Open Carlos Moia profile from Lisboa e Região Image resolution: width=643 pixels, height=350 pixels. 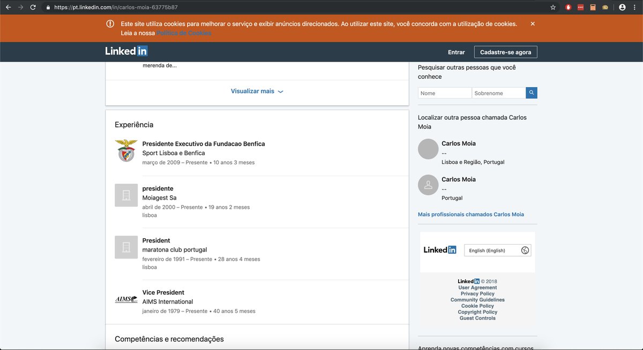click(x=459, y=143)
